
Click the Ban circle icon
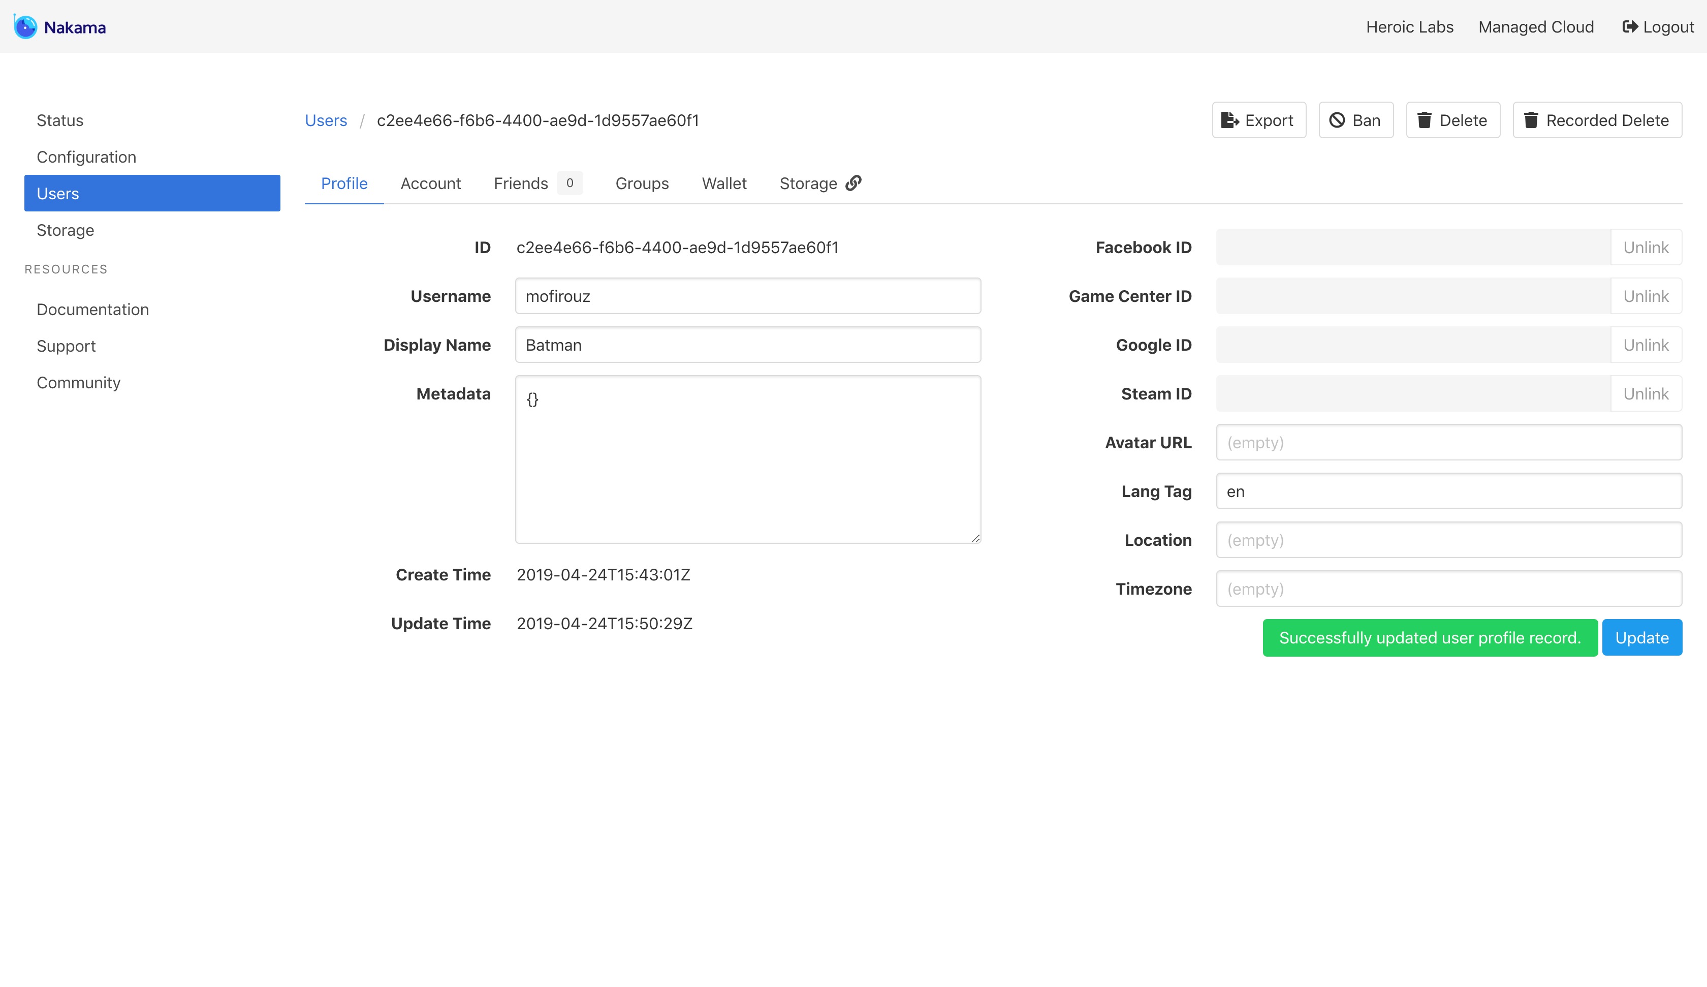point(1337,120)
